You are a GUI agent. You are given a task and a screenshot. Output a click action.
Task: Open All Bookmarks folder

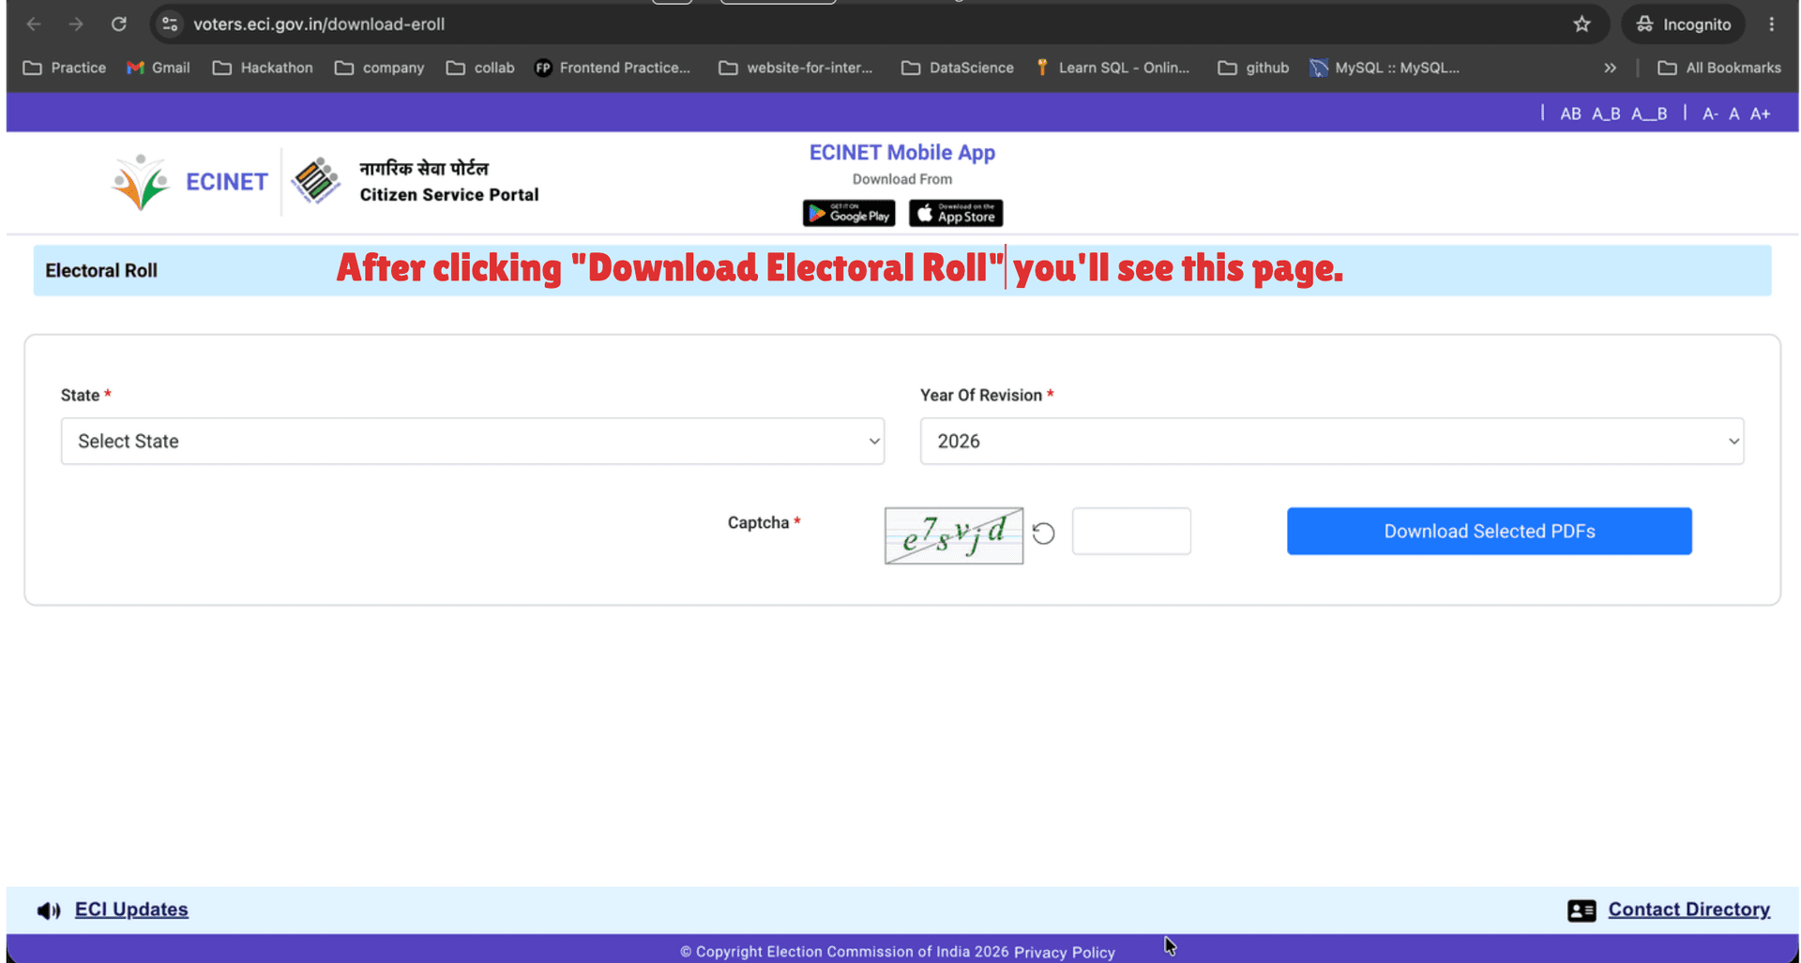click(x=1719, y=68)
